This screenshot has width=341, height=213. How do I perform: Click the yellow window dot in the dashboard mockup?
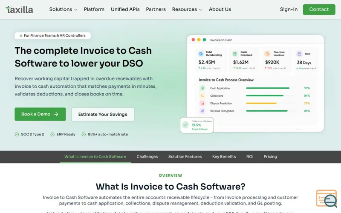pyautogui.click(x=199, y=40)
